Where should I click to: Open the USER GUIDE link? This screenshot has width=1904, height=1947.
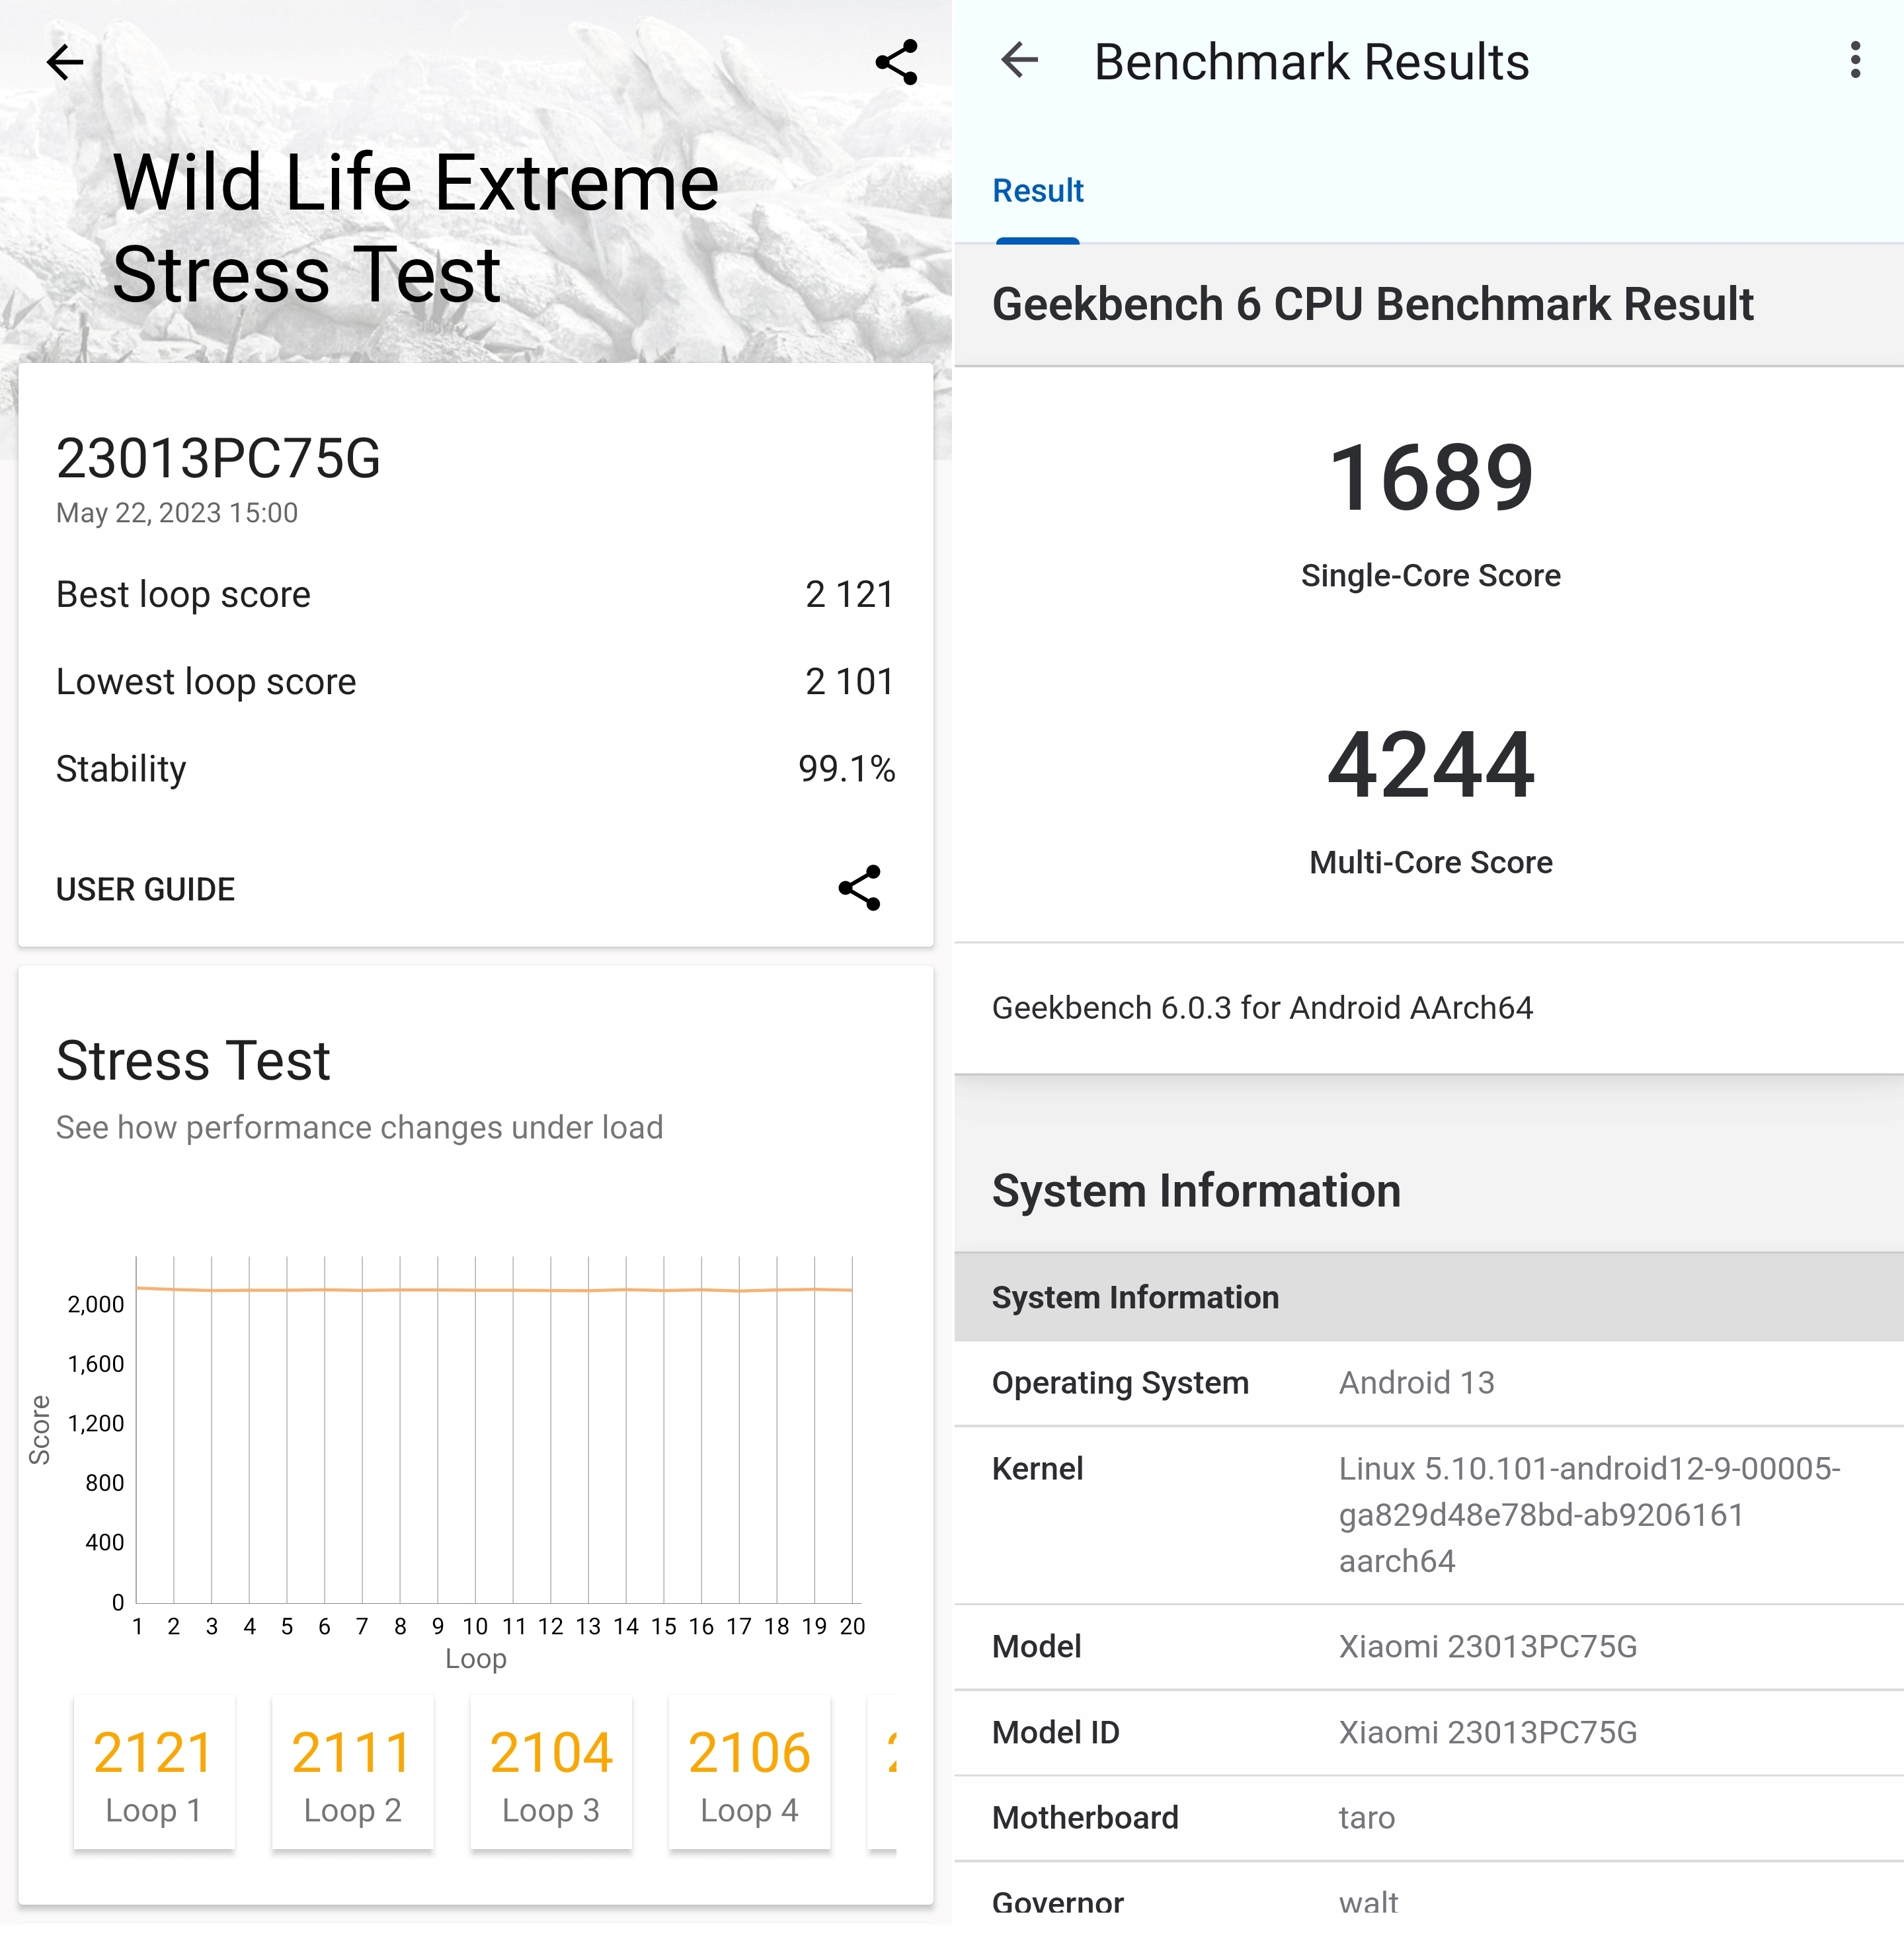[145, 889]
